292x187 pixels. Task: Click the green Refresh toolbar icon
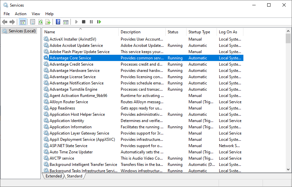coord(40,22)
